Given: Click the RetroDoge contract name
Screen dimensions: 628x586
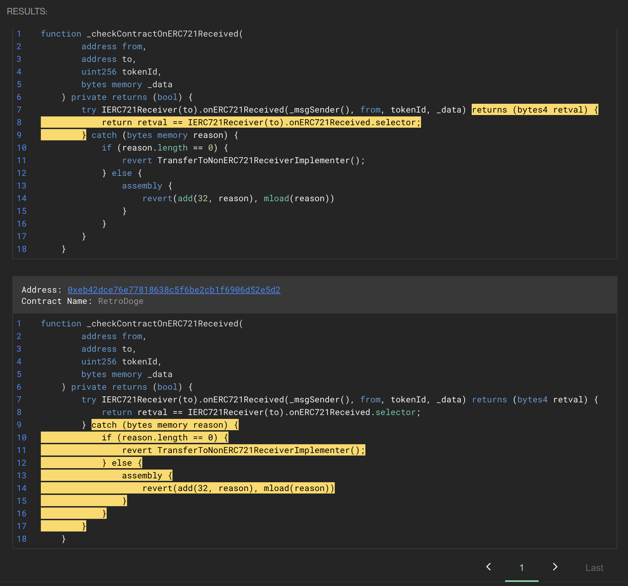Looking at the screenshot, I should pos(121,301).
